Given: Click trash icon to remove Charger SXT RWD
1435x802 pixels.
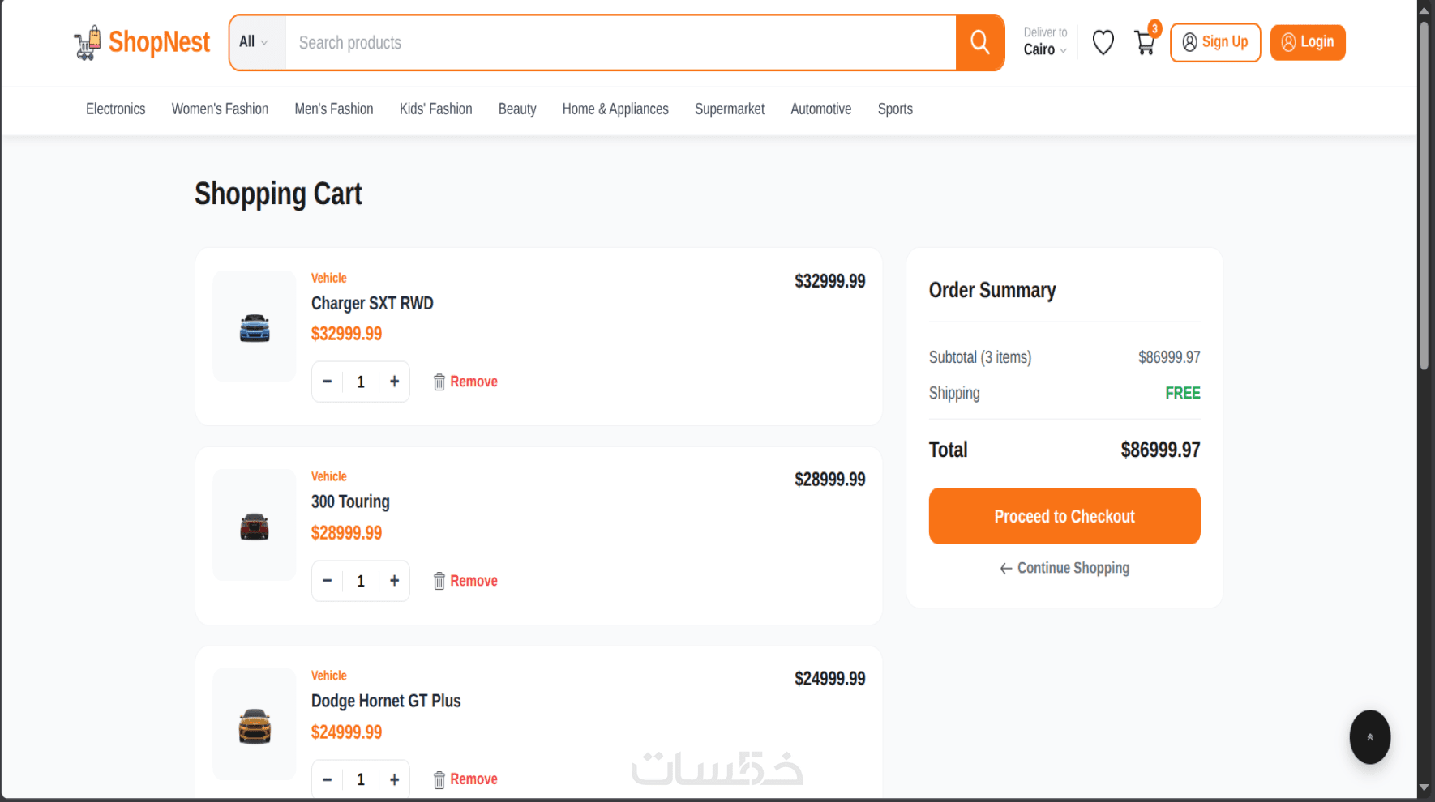Looking at the screenshot, I should [x=439, y=382].
